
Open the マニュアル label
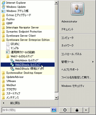point(15,48)
